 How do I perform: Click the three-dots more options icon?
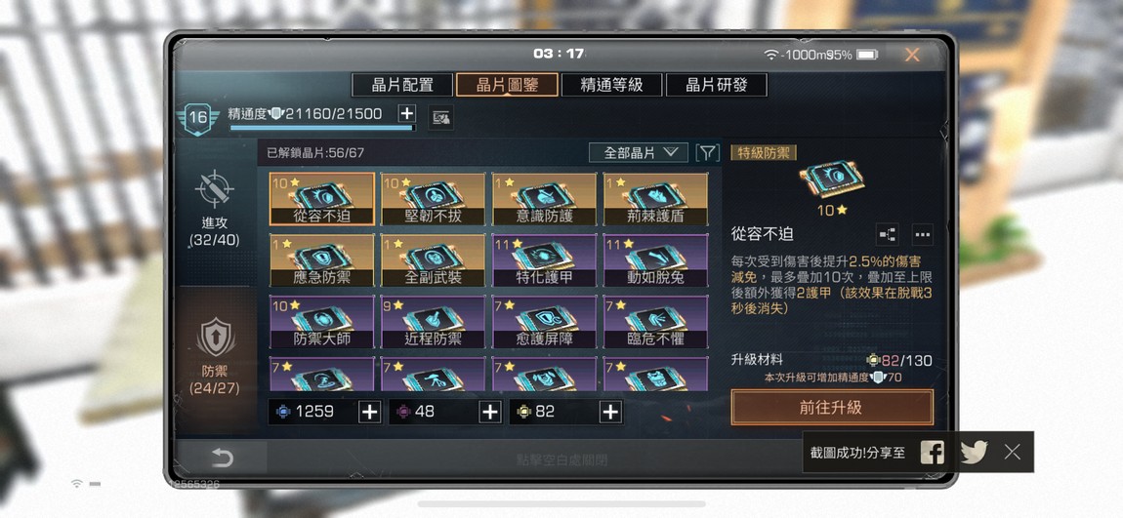click(x=923, y=234)
